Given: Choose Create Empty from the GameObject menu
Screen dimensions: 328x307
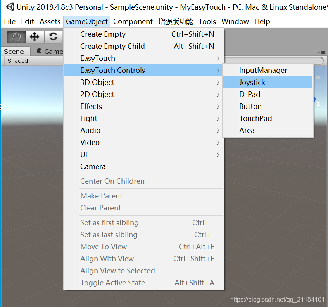Looking at the screenshot, I should tap(103, 34).
